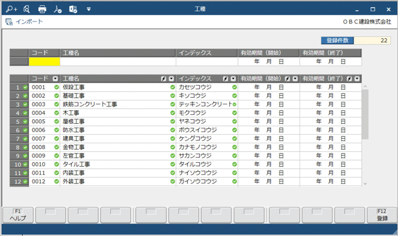Screen dimensions: 398x236
Task: Select the 内装工事 cell
Action: 118,173
